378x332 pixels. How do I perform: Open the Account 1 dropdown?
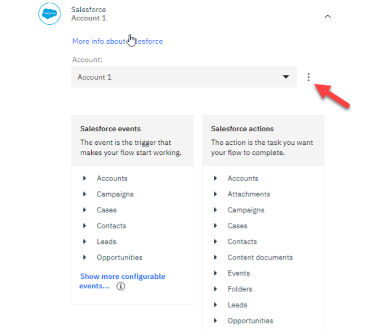click(x=184, y=77)
